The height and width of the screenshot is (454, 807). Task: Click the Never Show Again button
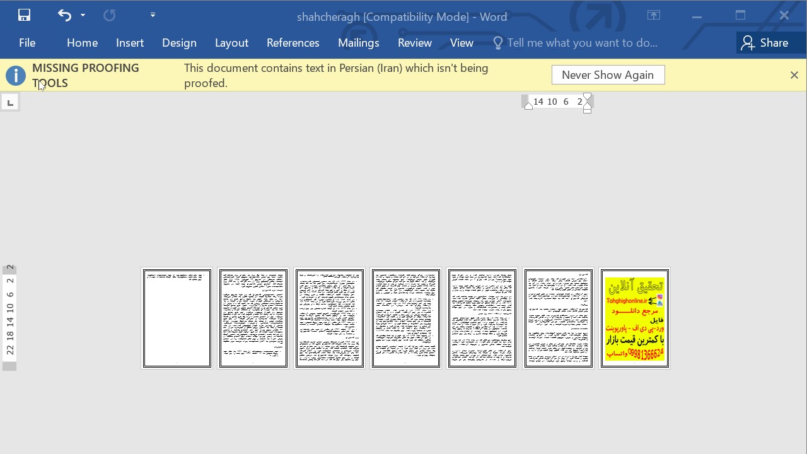pyautogui.click(x=608, y=75)
